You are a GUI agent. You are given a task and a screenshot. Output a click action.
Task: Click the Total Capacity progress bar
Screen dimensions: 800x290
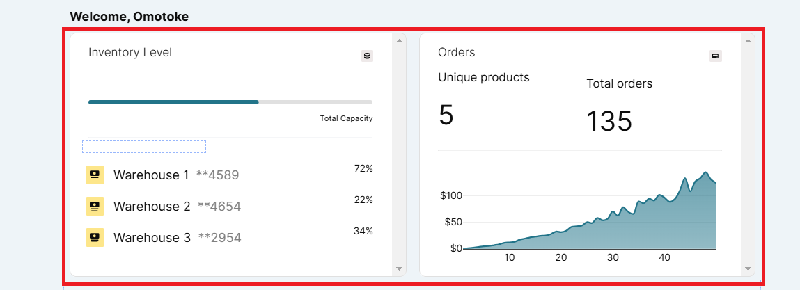(230, 102)
